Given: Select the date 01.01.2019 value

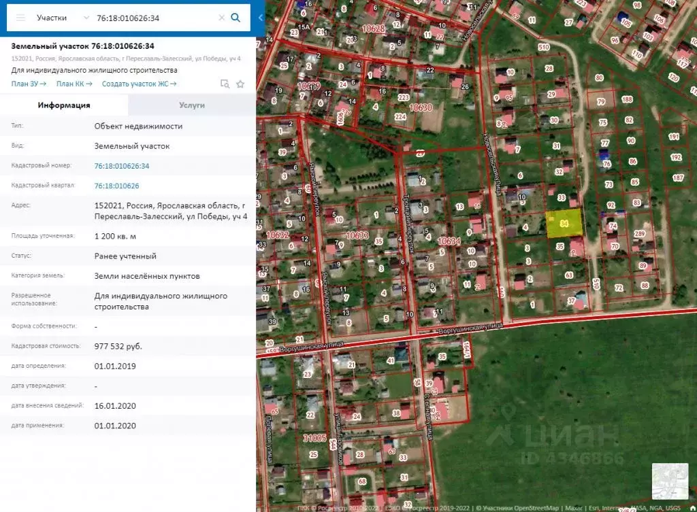Looking at the screenshot, I should 115,366.
